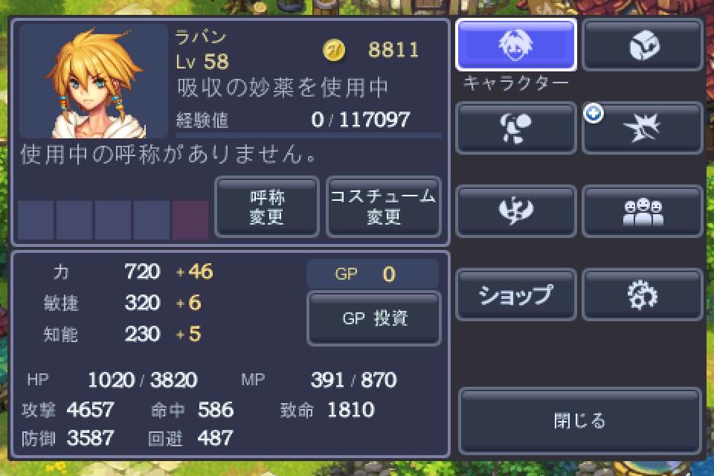Click the 閉じる close button
This screenshot has width=714, height=476.
(x=579, y=421)
